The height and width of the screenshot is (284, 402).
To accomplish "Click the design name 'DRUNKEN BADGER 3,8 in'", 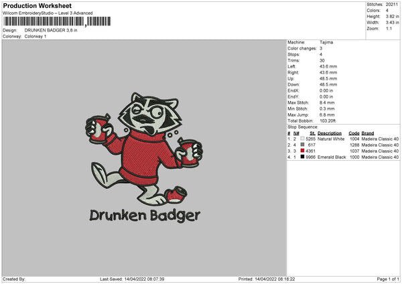I will 51,30.
